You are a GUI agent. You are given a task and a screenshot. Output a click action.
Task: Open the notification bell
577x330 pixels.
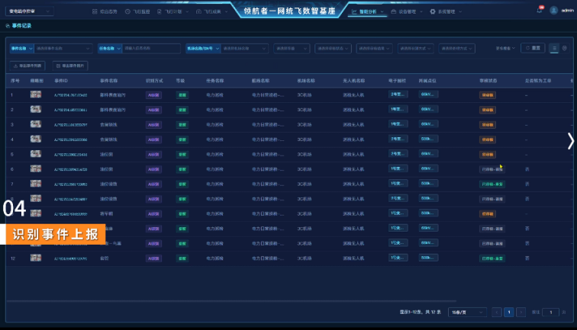[540, 11]
